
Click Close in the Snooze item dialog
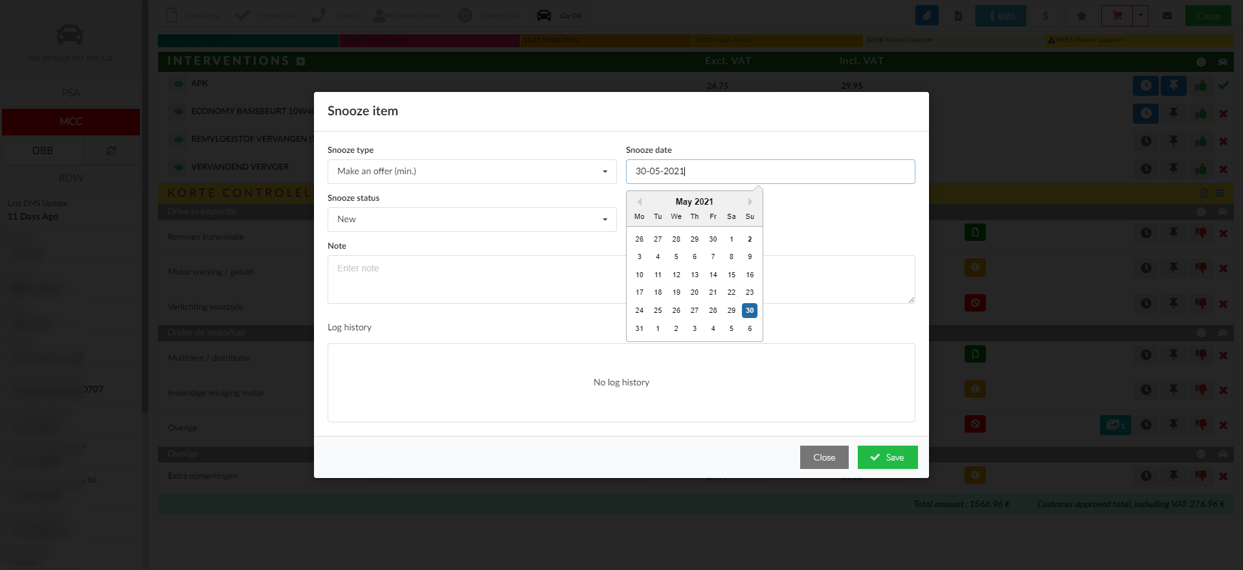(x=823, y=457)
